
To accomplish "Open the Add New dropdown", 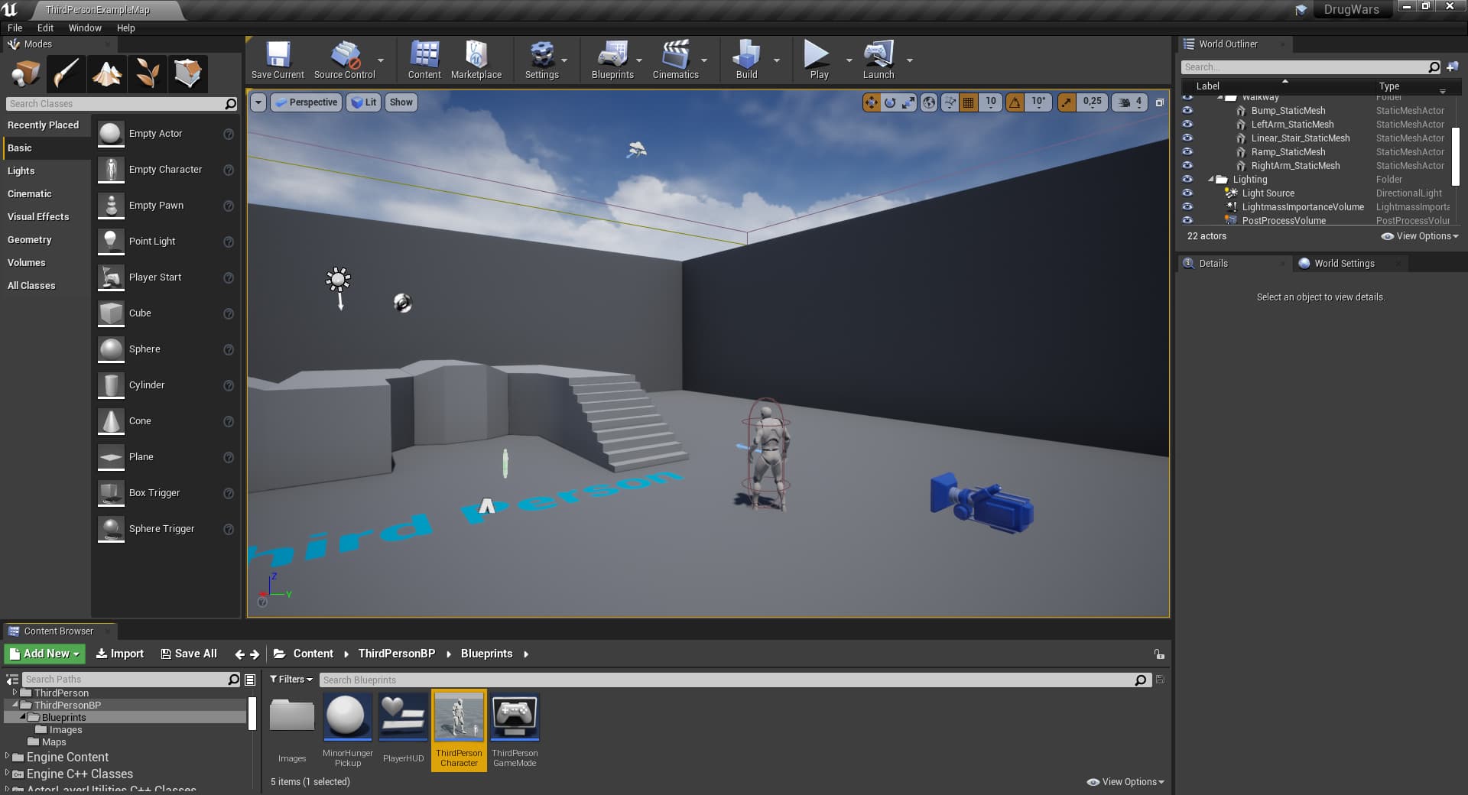I will tap(45, 654).
